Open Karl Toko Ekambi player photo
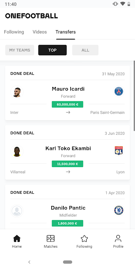Viewport: 135px width, 271px height. 17,152
